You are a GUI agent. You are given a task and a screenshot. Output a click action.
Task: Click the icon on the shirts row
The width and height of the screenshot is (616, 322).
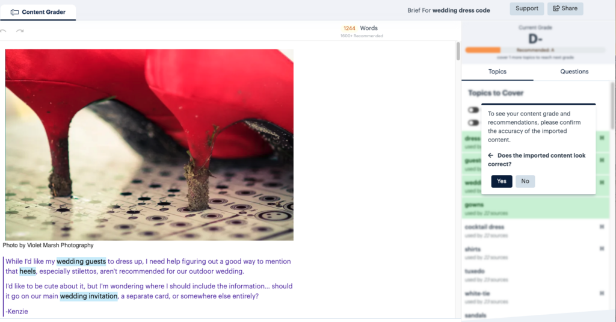tap(602, 249)
